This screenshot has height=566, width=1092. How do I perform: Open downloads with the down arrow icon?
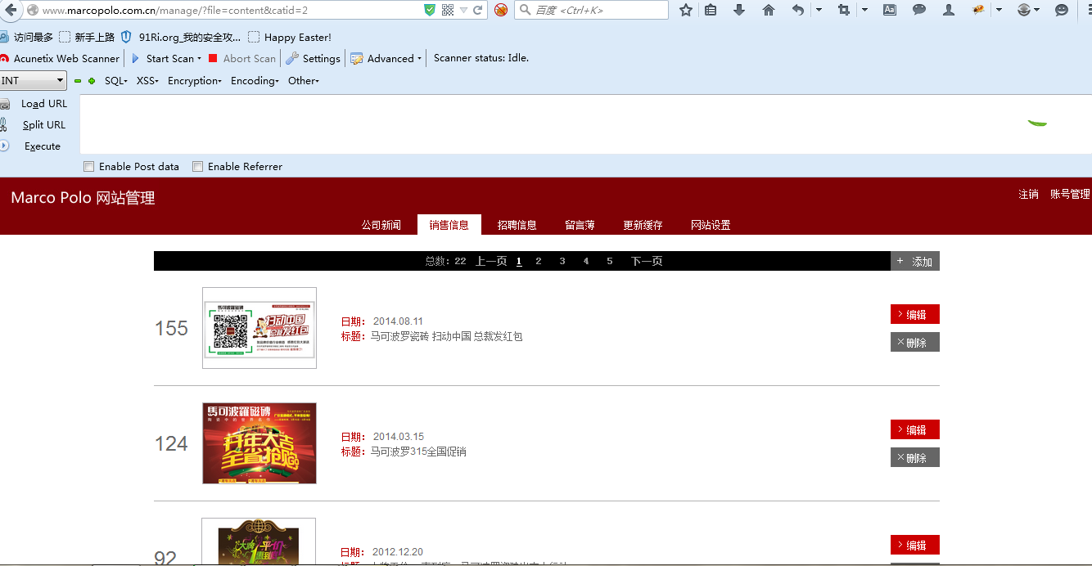click(x=739, y=10)
